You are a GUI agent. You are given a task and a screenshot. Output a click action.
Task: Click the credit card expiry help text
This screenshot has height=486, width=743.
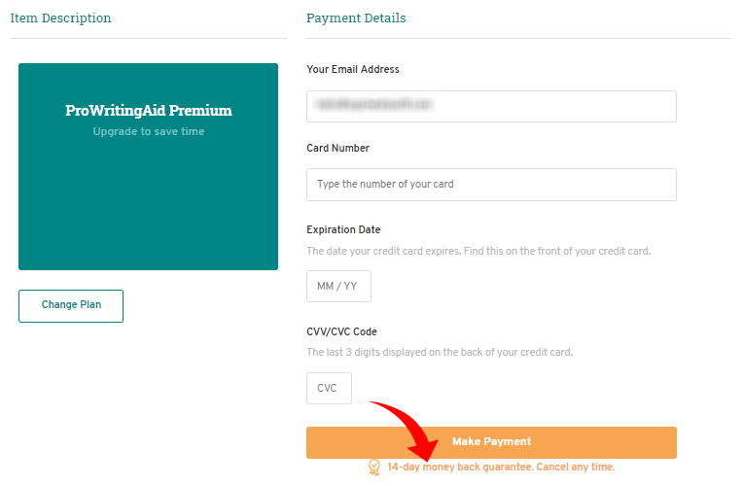pyautogui.click(x=478, y=251)
